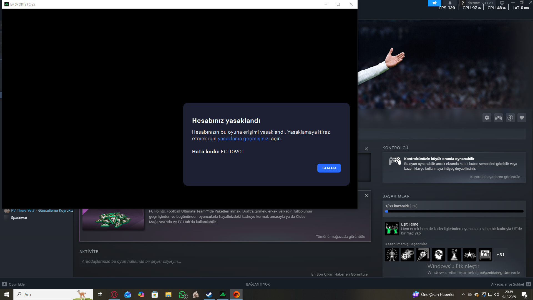Click the controller icon under the banner
This screenshot has height=300, width=533.
(499, 118)
